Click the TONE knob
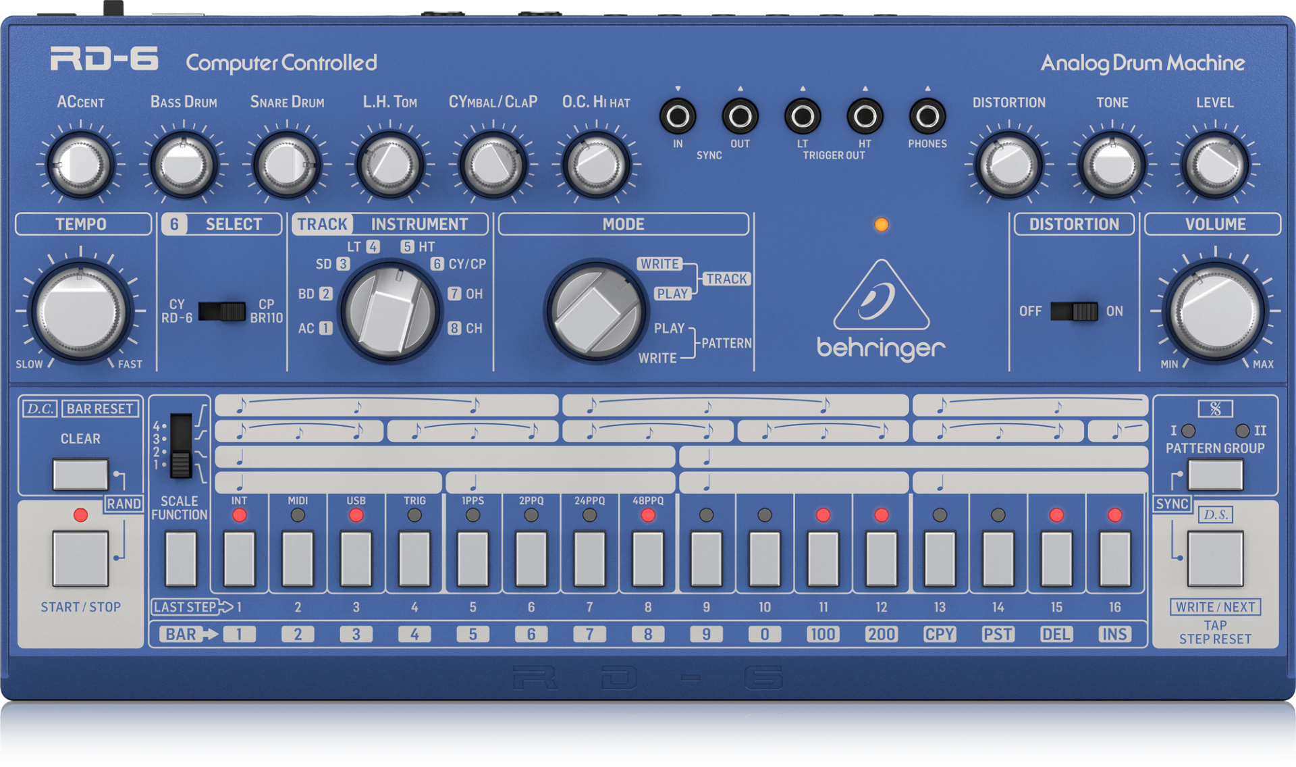 point(1112,164)
